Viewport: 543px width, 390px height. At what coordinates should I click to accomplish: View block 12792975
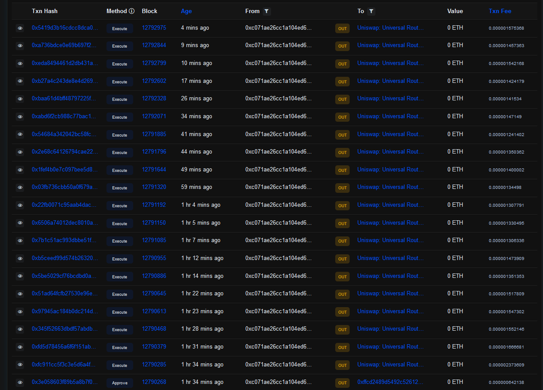pyautogui.click(x=154, y=28)
